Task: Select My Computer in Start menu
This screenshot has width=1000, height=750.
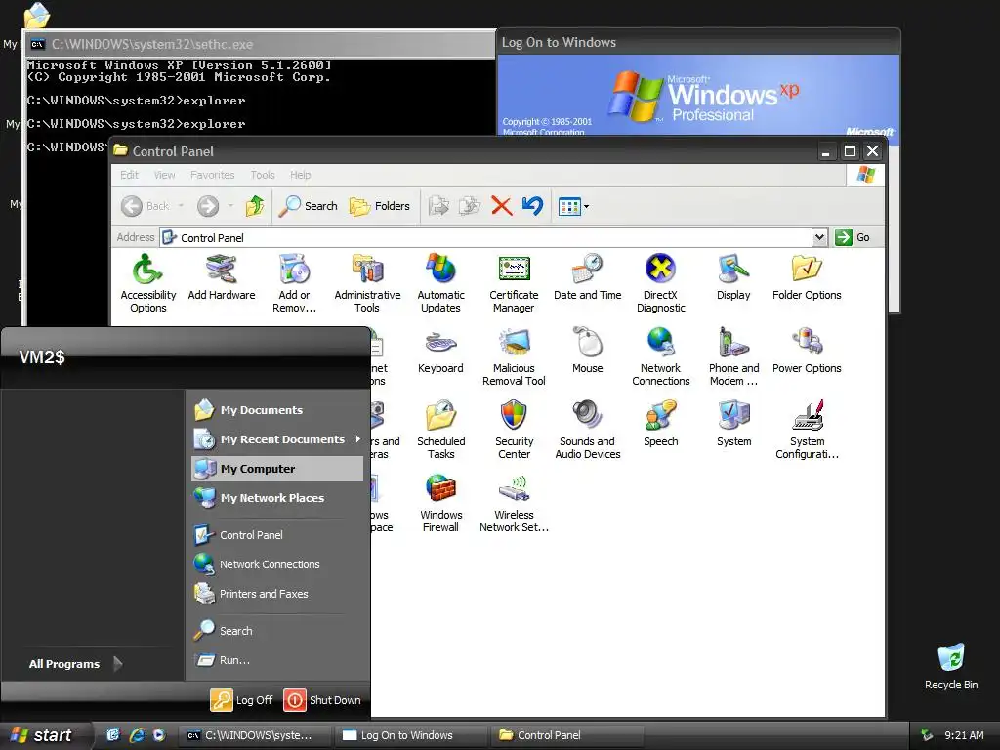Action: [277, 469]
